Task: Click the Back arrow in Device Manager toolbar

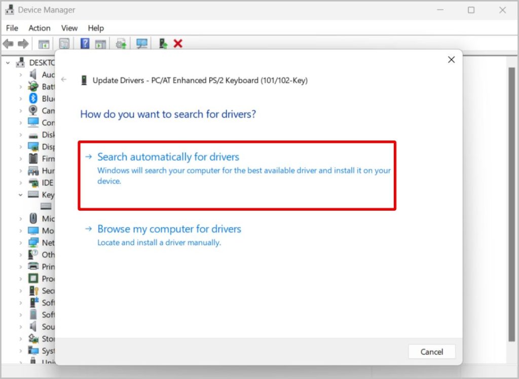Action: click(x=8, y=44)
